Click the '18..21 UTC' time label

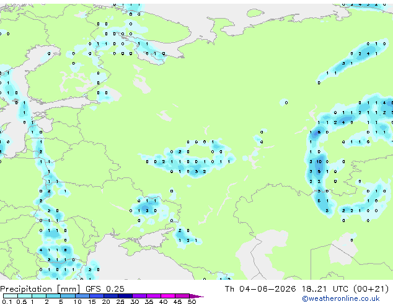(325, 289)
